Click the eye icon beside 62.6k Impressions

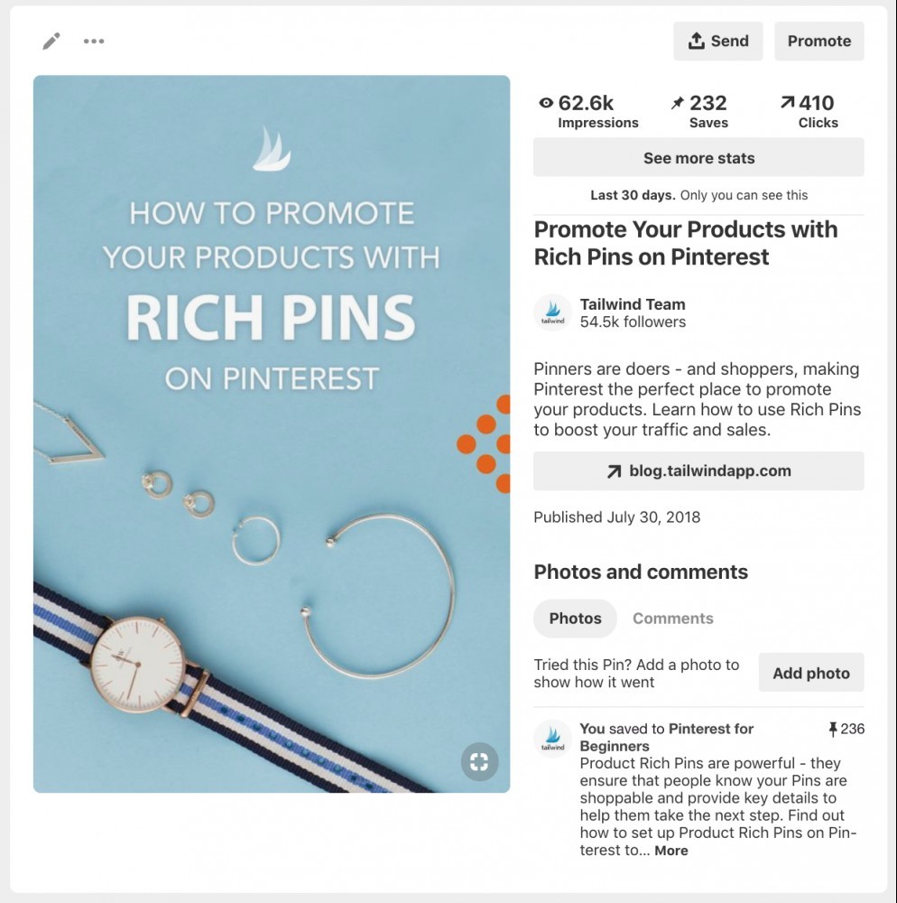545,103
